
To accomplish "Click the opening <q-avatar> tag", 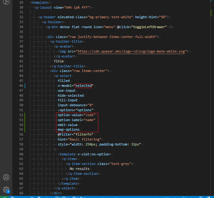I will (x=64, y=47).
